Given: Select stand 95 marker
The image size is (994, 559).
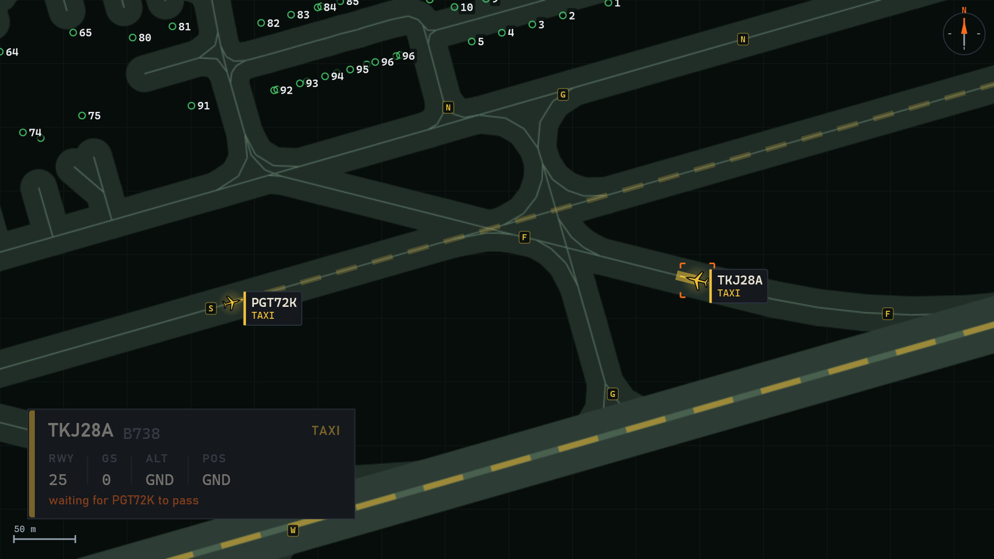Looking at the screenshot, I should (350, 70).
